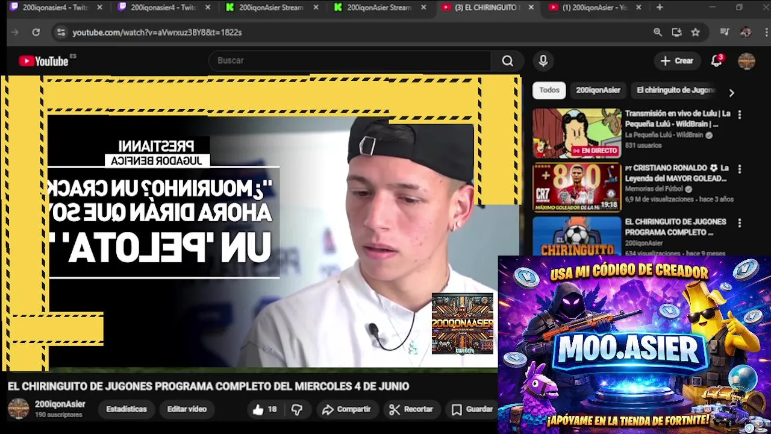
Task: Click 'Editar vídeo' button
Action: pos(187,409)
